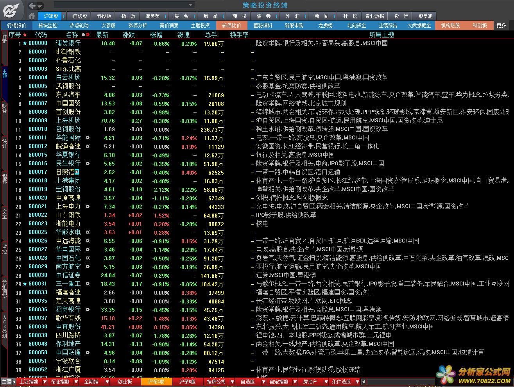Open the 专业数据 top menu
Screen dimensions: 514x387
[x=374, y=16]
